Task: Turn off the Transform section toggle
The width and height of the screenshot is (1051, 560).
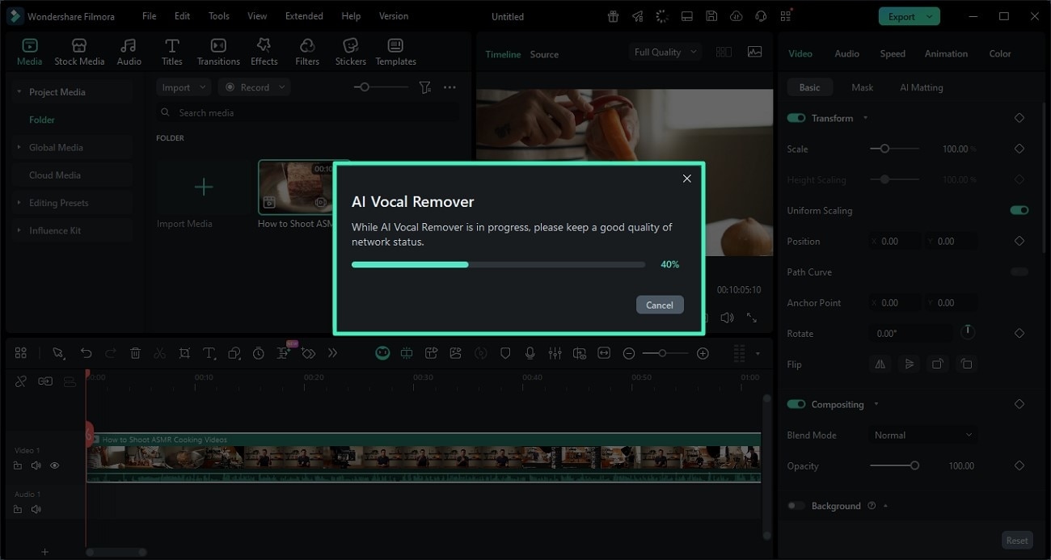Action: (x=796, y=117)
